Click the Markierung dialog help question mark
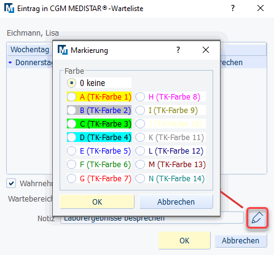This screenshot has width=274, height=255. coord(178,50)
